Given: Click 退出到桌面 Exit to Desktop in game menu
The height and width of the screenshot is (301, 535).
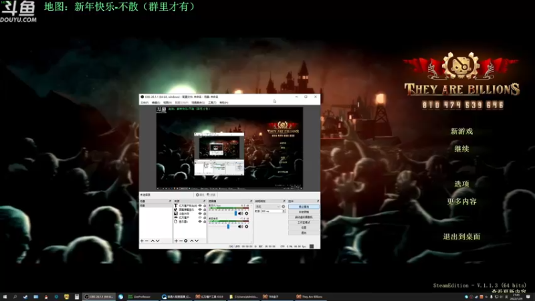Looking at the screenshot, I should [x=461, y=237].
